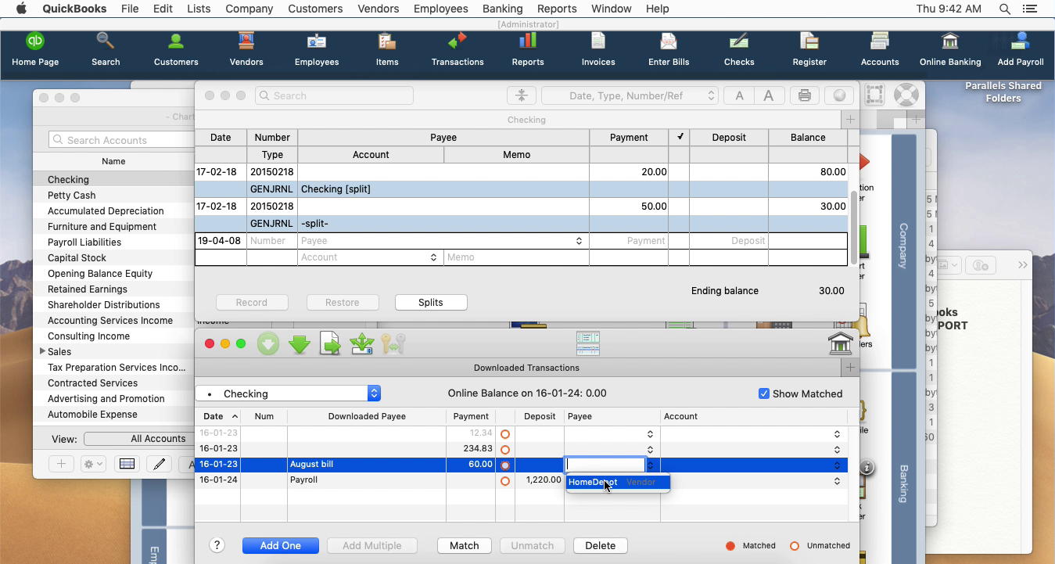Click the Search field in Checking register
1055x564 pixels.
point(334,95)
